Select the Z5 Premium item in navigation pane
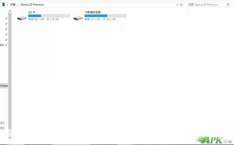Viewport: 234px width, 145px height. (4, 86)
